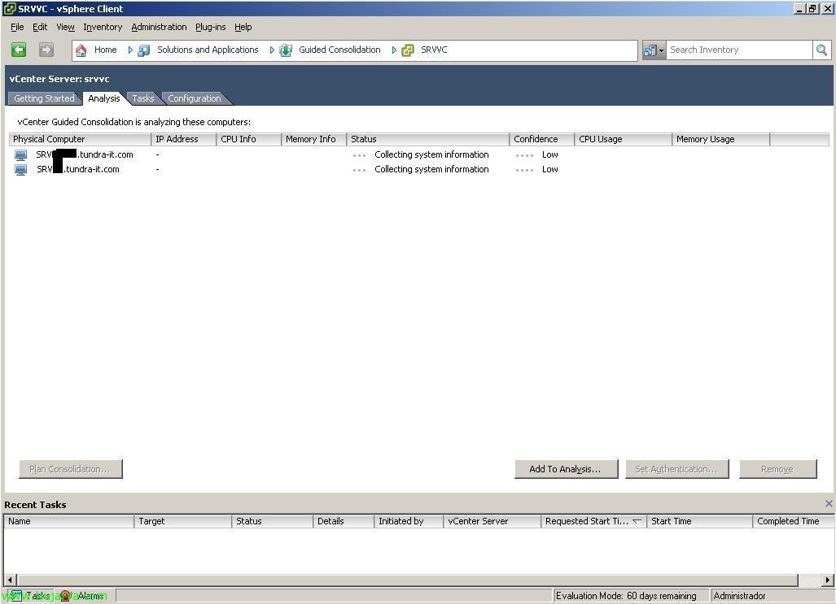Click the Memory Usage column header
The image size is (836, 604).
coord(721,139)
